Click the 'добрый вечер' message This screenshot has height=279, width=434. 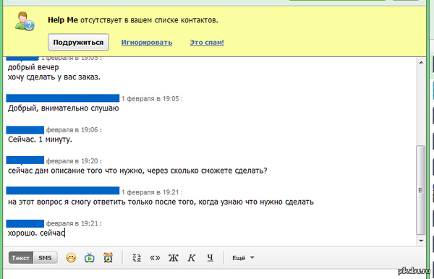[33, 67]
